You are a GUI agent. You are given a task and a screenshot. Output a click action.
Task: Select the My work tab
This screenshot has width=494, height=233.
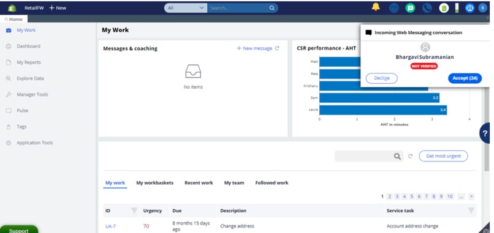[115, 183]
